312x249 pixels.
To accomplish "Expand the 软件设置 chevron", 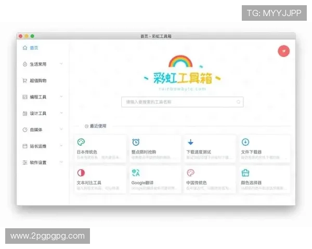I will [x=61, y=162].
